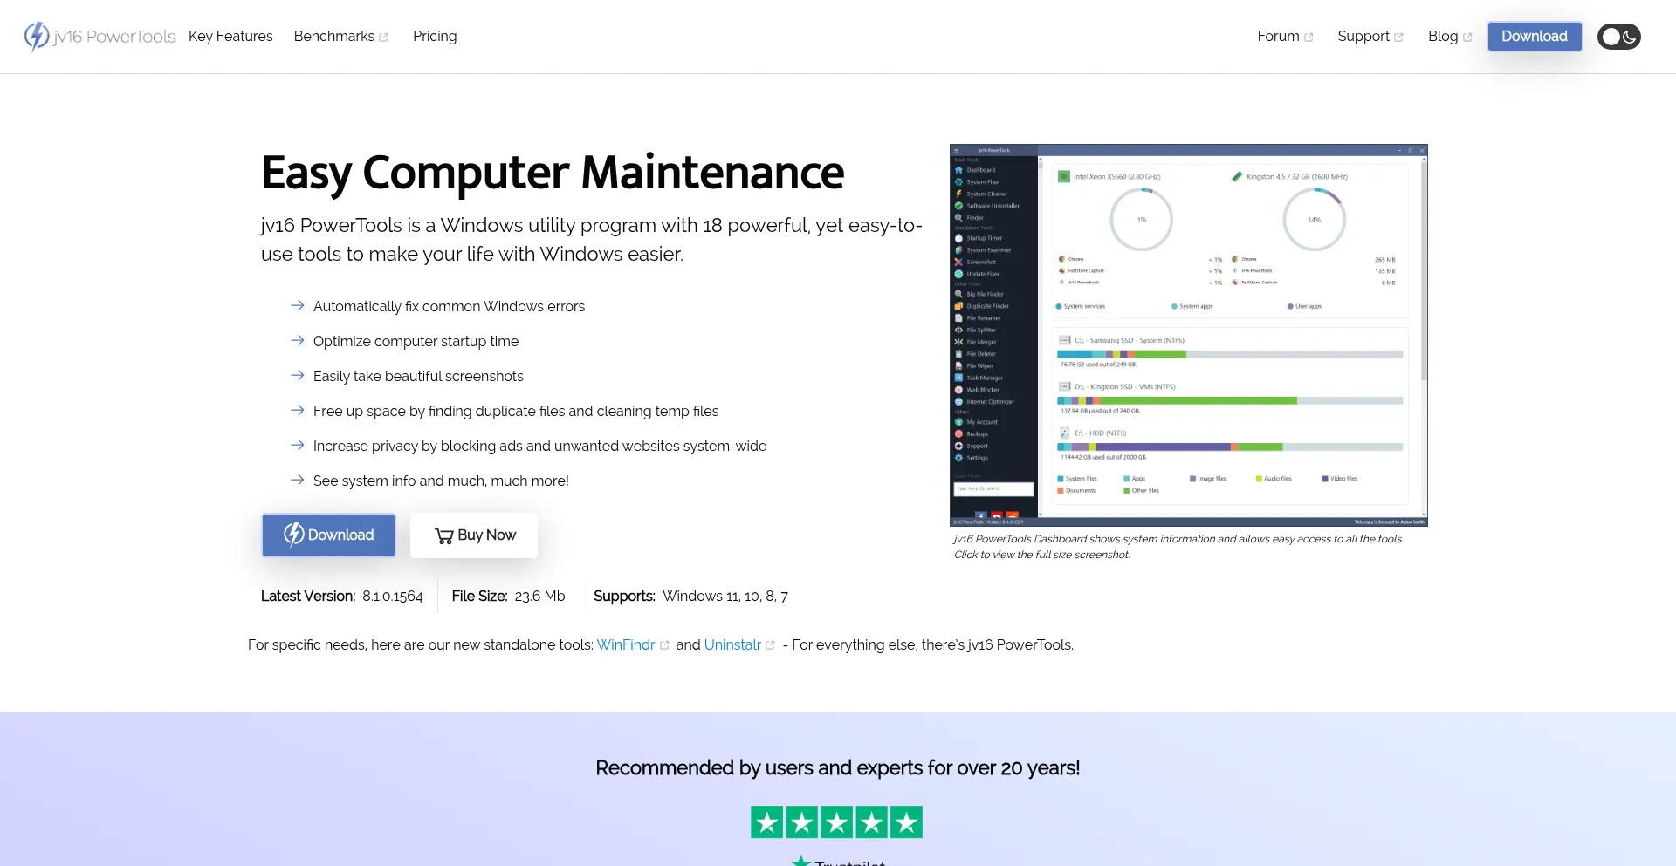The image size is (1676, 866).
Task: Click external-link icon beside Blog
Action: tap(1467, 38)
